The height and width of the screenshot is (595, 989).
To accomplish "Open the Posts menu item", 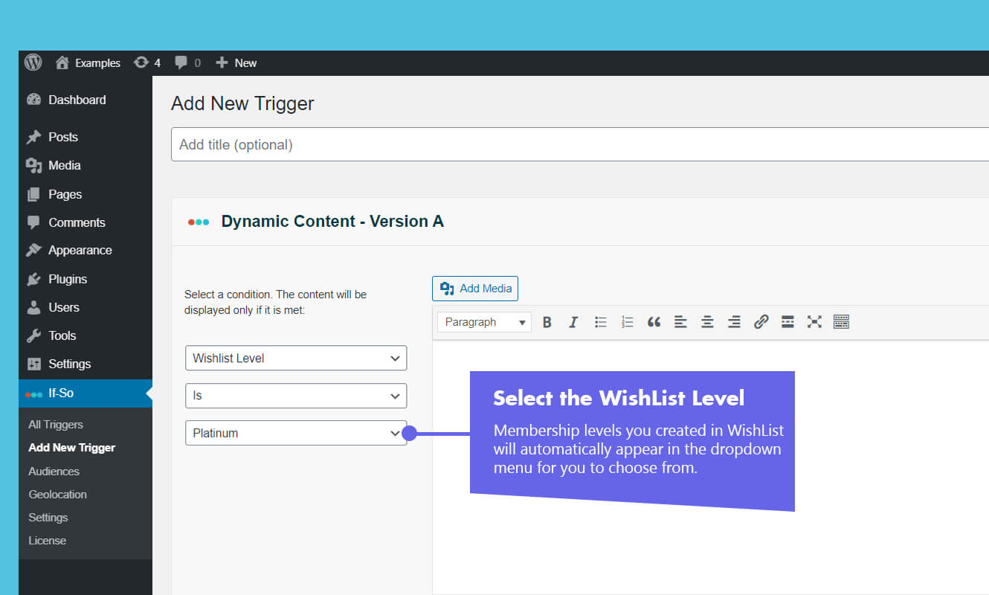I will point(86,137).
